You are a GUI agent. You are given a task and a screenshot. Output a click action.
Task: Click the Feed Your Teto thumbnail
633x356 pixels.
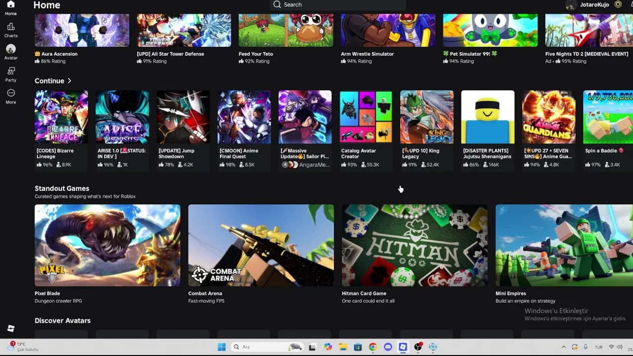(x=286, y=30)
